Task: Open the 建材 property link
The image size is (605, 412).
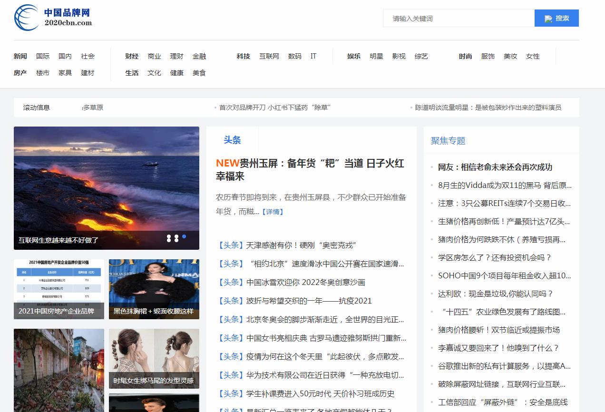Action: (88, 73)
